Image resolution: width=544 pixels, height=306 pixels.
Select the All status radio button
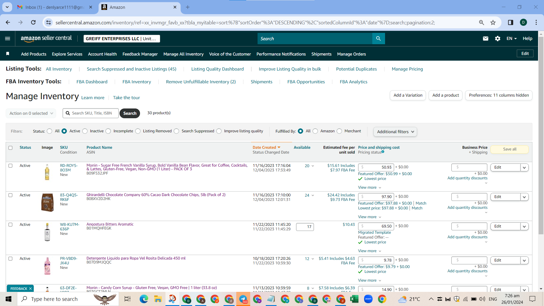(x=50, y=131)
